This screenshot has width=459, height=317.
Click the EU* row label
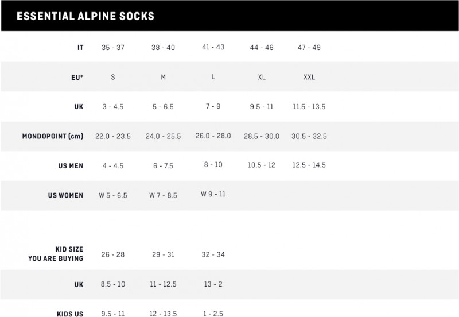coord(78,77)
